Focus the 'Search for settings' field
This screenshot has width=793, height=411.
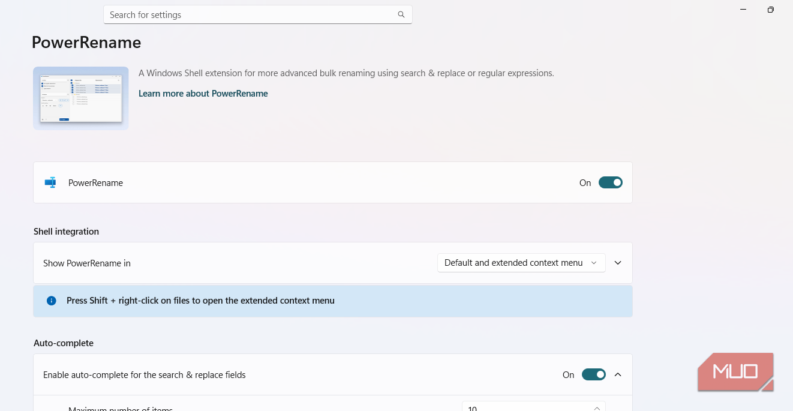coord(258,14)
